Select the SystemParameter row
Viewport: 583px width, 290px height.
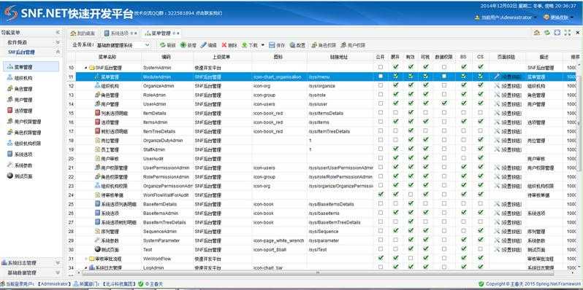click(322, 240)
